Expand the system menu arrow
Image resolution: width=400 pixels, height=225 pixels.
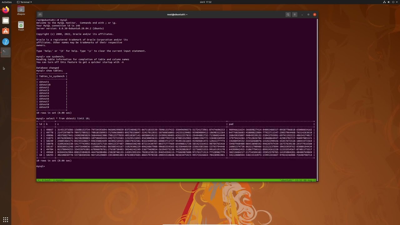pos(397,2)
